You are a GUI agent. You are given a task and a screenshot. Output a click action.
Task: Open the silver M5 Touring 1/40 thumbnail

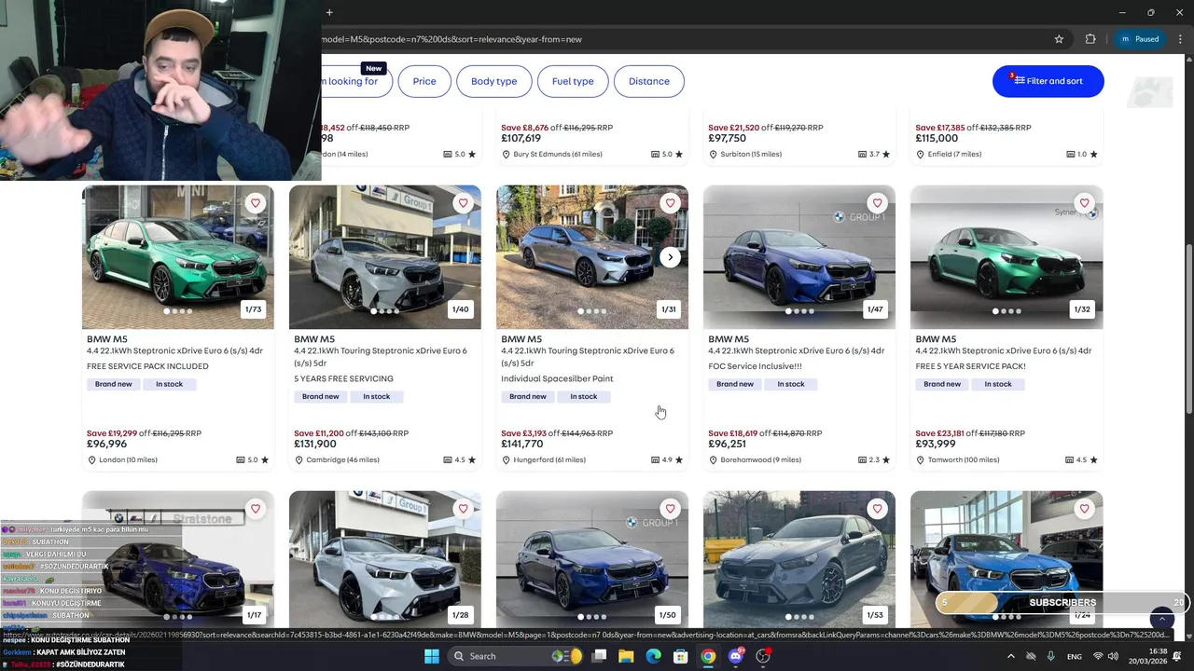tap(385, 257)
